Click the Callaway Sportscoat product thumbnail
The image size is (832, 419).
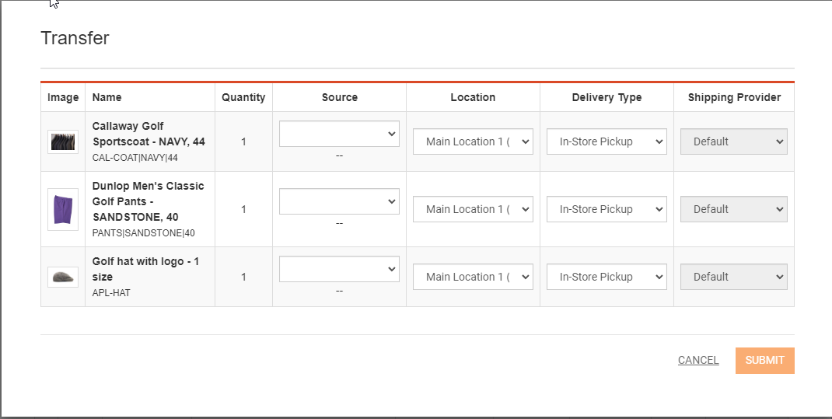(x=63, y=141)
